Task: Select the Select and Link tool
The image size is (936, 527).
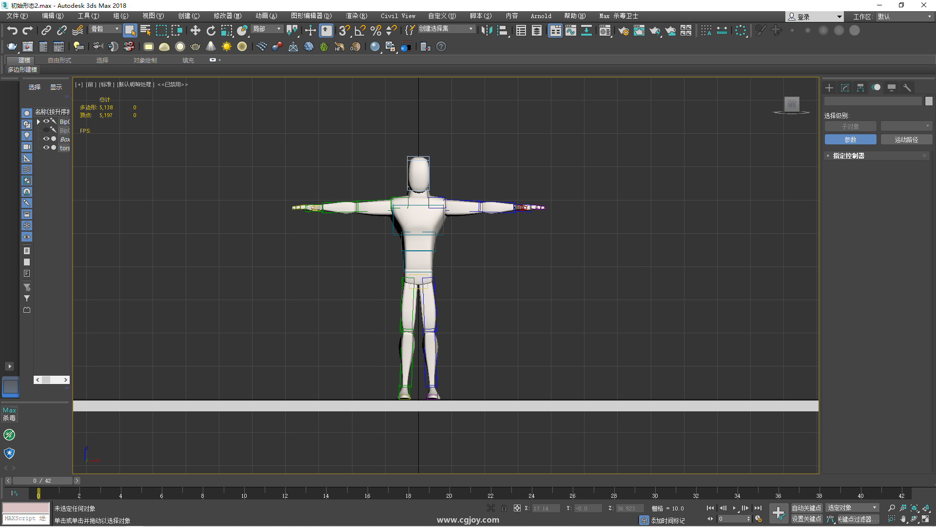Action: (46, 31)
